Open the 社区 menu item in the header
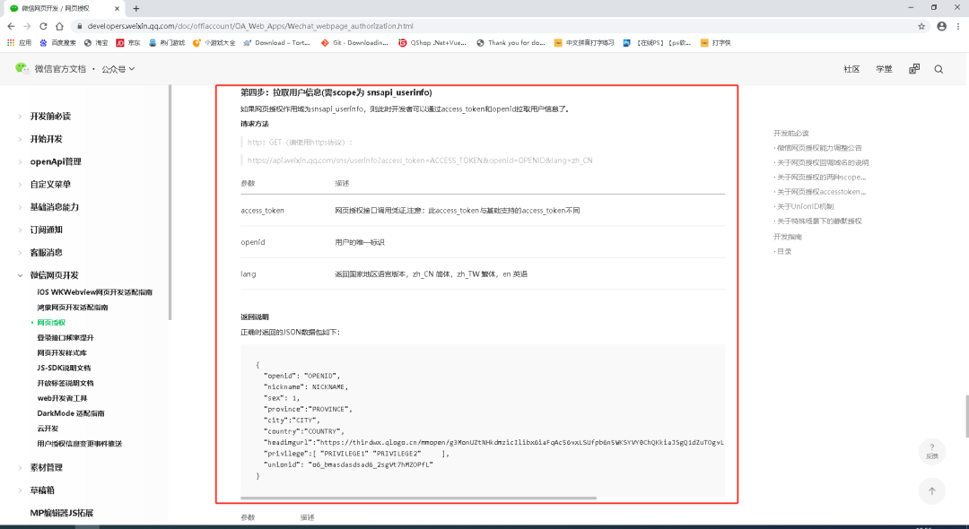This screenshot has height=529, width=969. [851, 69]
